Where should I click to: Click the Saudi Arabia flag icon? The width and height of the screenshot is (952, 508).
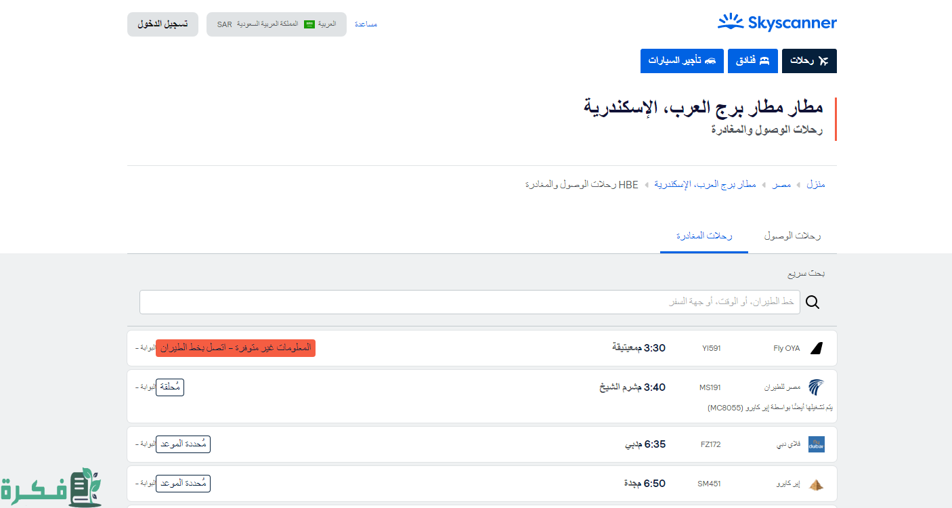309,24
